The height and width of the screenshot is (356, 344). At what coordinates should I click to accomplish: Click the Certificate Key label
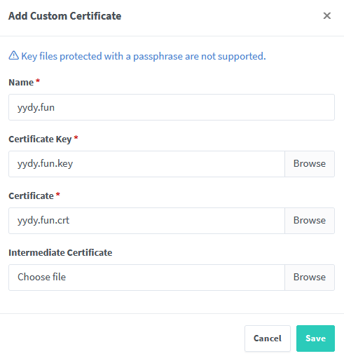pos(40,139)
